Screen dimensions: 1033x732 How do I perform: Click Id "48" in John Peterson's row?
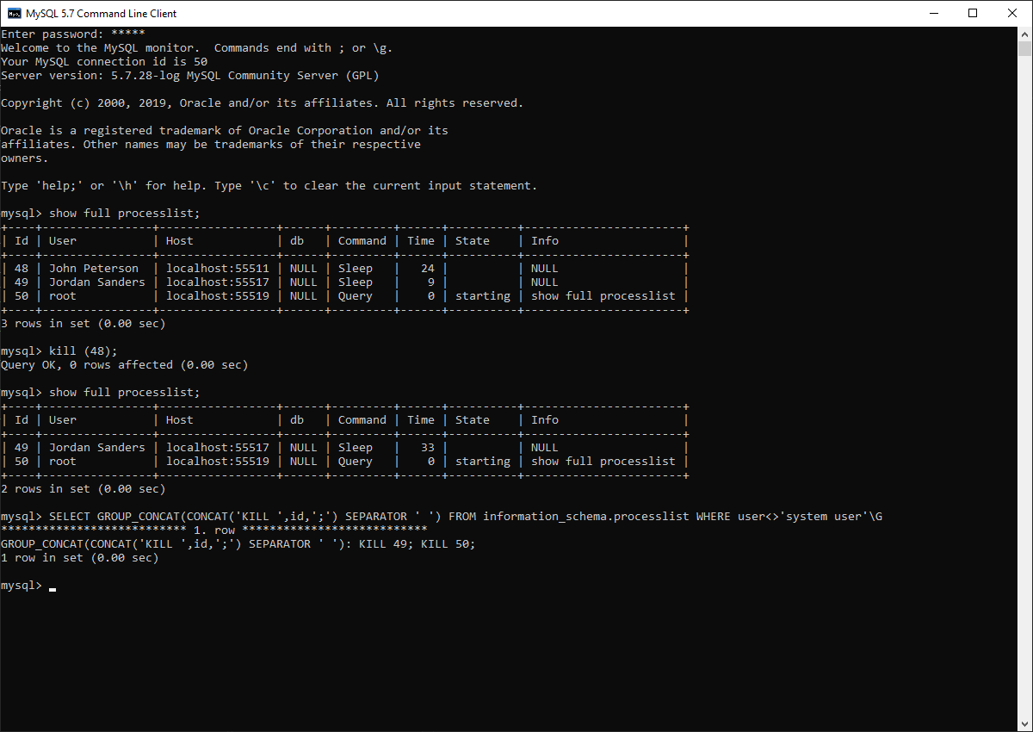(22, 269)
